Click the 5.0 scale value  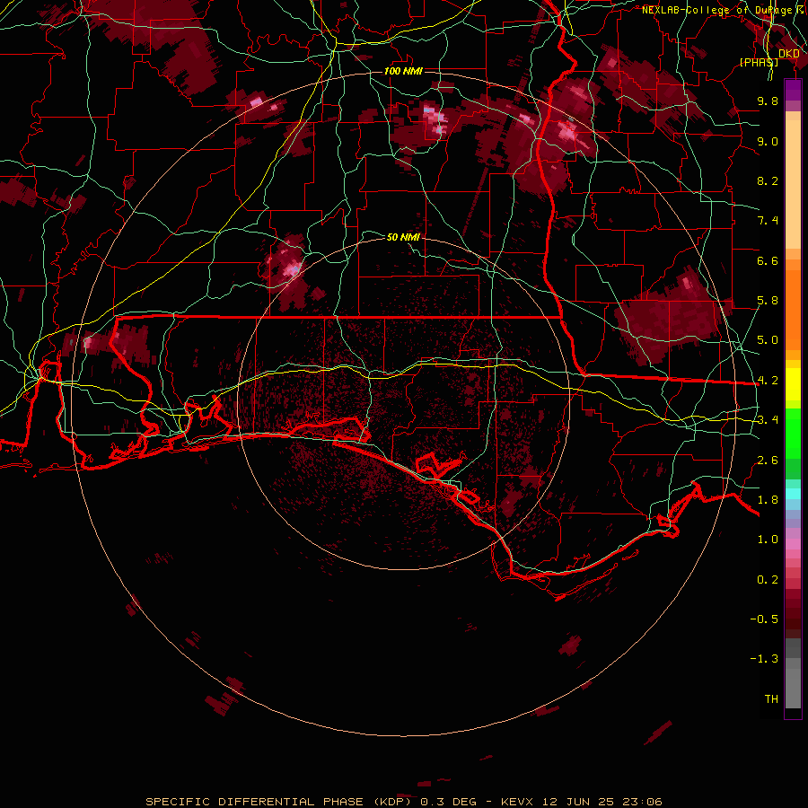[x=768, y=340]
